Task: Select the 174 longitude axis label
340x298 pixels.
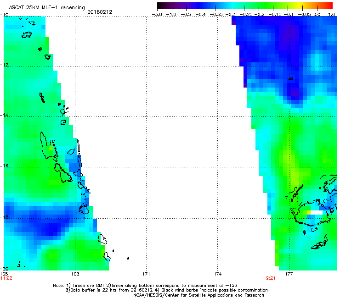Action: pos(217,274)
